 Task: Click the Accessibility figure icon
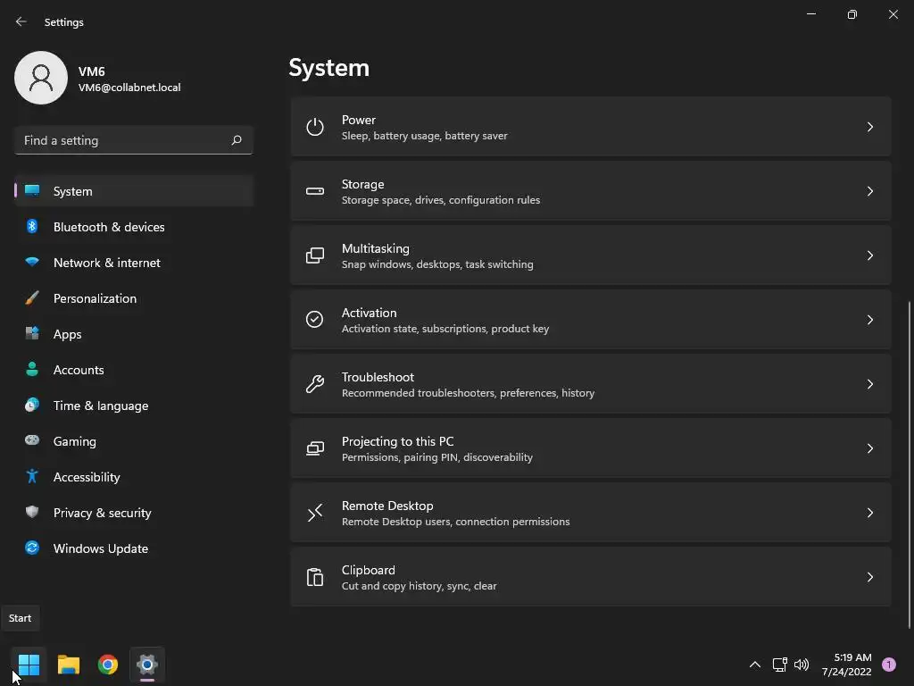tap(32, 477)
